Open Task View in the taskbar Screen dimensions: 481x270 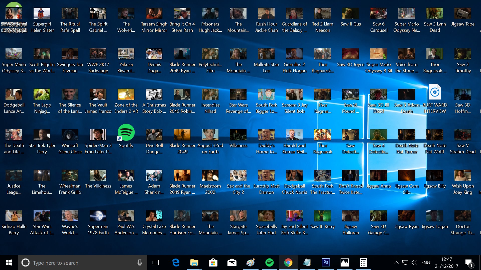tap(156, 262)
